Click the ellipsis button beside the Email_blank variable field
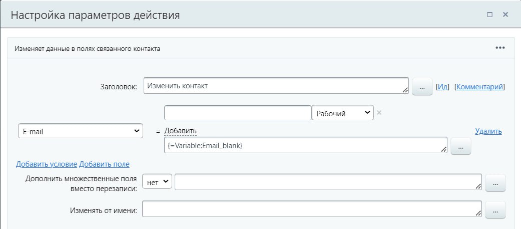This screenshot has height=229, width=521. (x=461, y=146)
